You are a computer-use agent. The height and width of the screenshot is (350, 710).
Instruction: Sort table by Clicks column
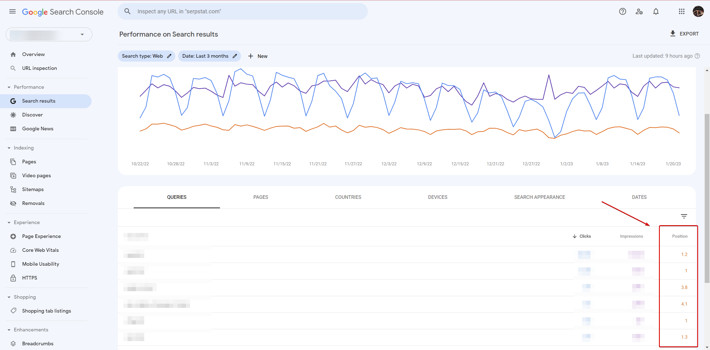582,236
